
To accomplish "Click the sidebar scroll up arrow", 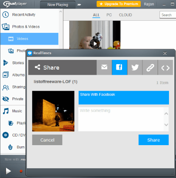I will pos(61,11).
